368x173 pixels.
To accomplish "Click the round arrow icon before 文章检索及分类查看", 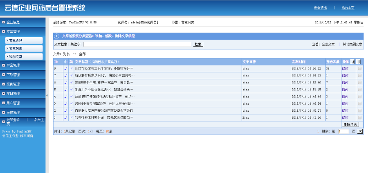I will pyautogui.click(x=56, y=36).
